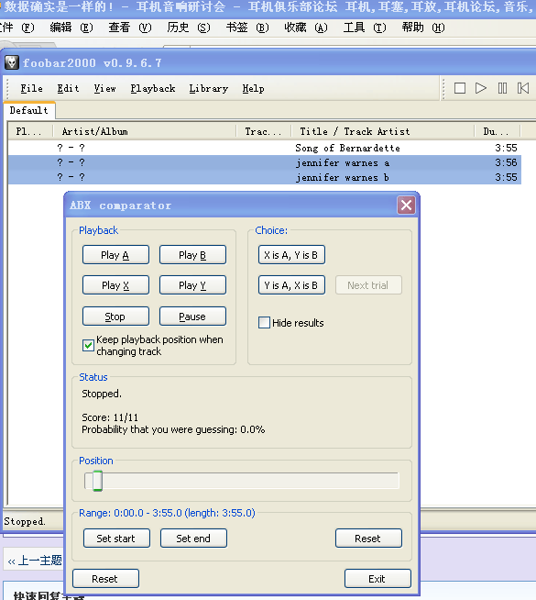This screenshot has width=536, height=600.
Task: Open foobar2000 View menu
Action: pyautogui.click(x=104, y=88)
